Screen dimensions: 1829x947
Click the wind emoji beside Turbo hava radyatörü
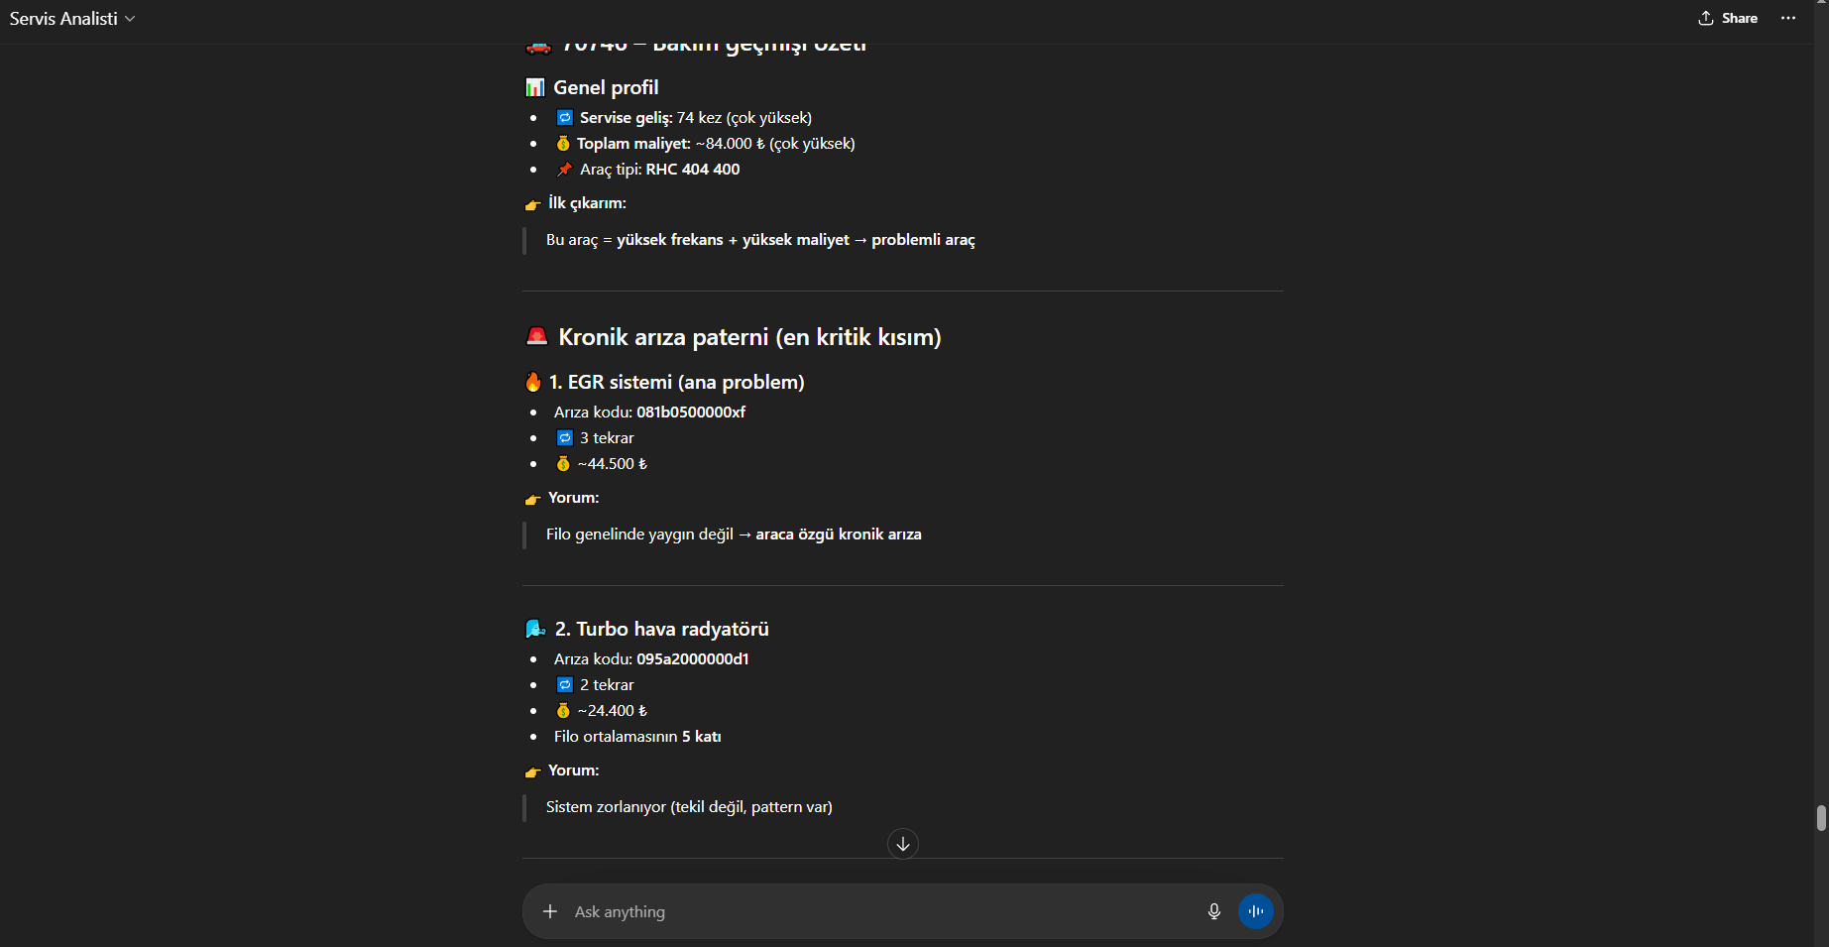click(x=535, y=629)
